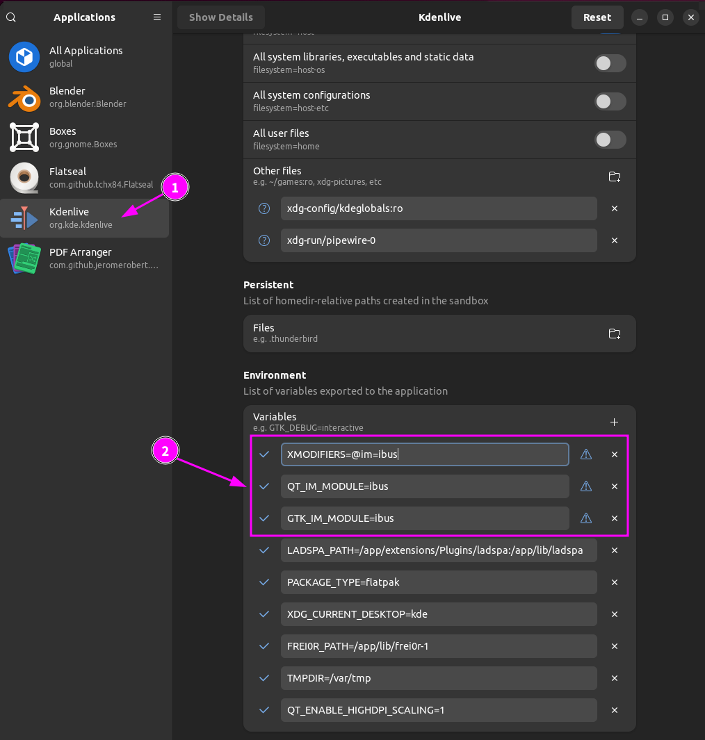
Task: Select All Applications global entry
Action: (x=85, y=57)
